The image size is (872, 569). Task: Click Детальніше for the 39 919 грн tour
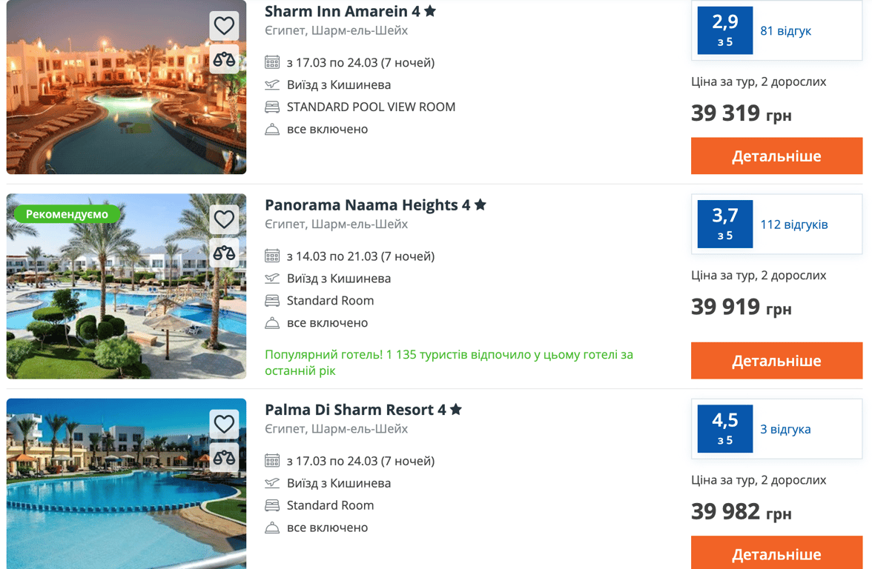pyautogui.click(x=776, y=361)
